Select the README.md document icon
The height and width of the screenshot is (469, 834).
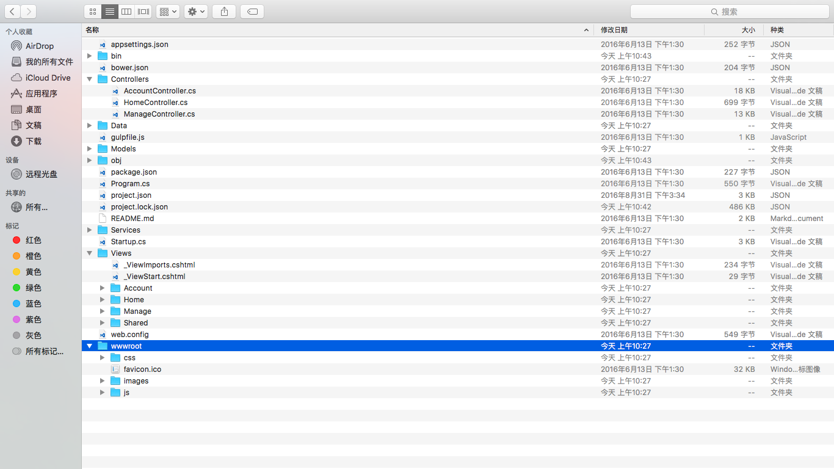click(103, 218)
